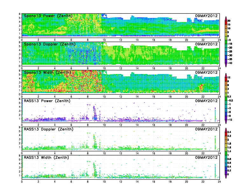Click hour tick "22" below Spano13 Width panel

pyautogui.click(x=203, y=97)
